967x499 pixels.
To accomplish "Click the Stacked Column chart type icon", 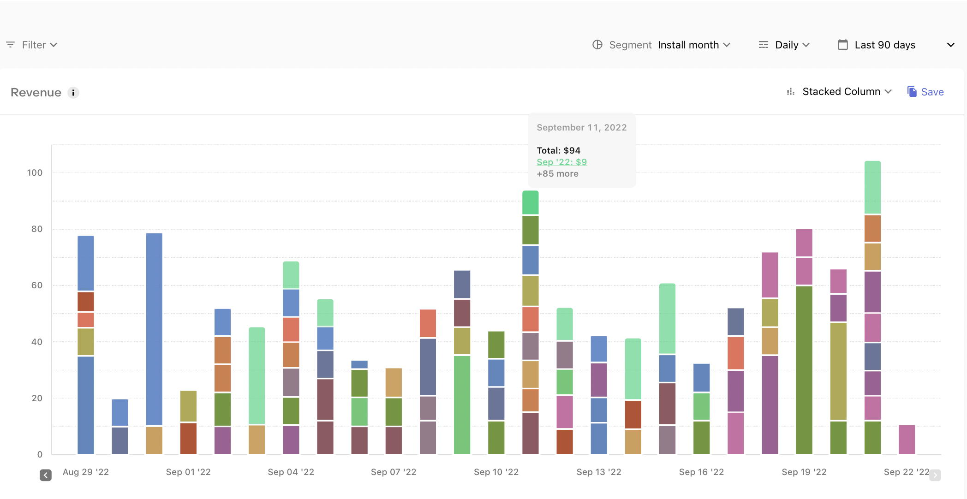I will coord(791,92).
